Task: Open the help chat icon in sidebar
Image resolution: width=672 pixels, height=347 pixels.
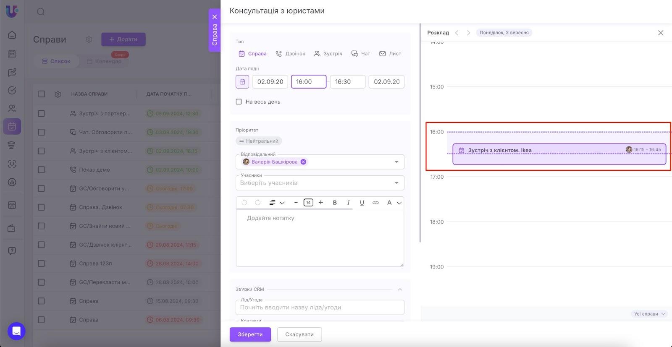Action: point(12,251)
